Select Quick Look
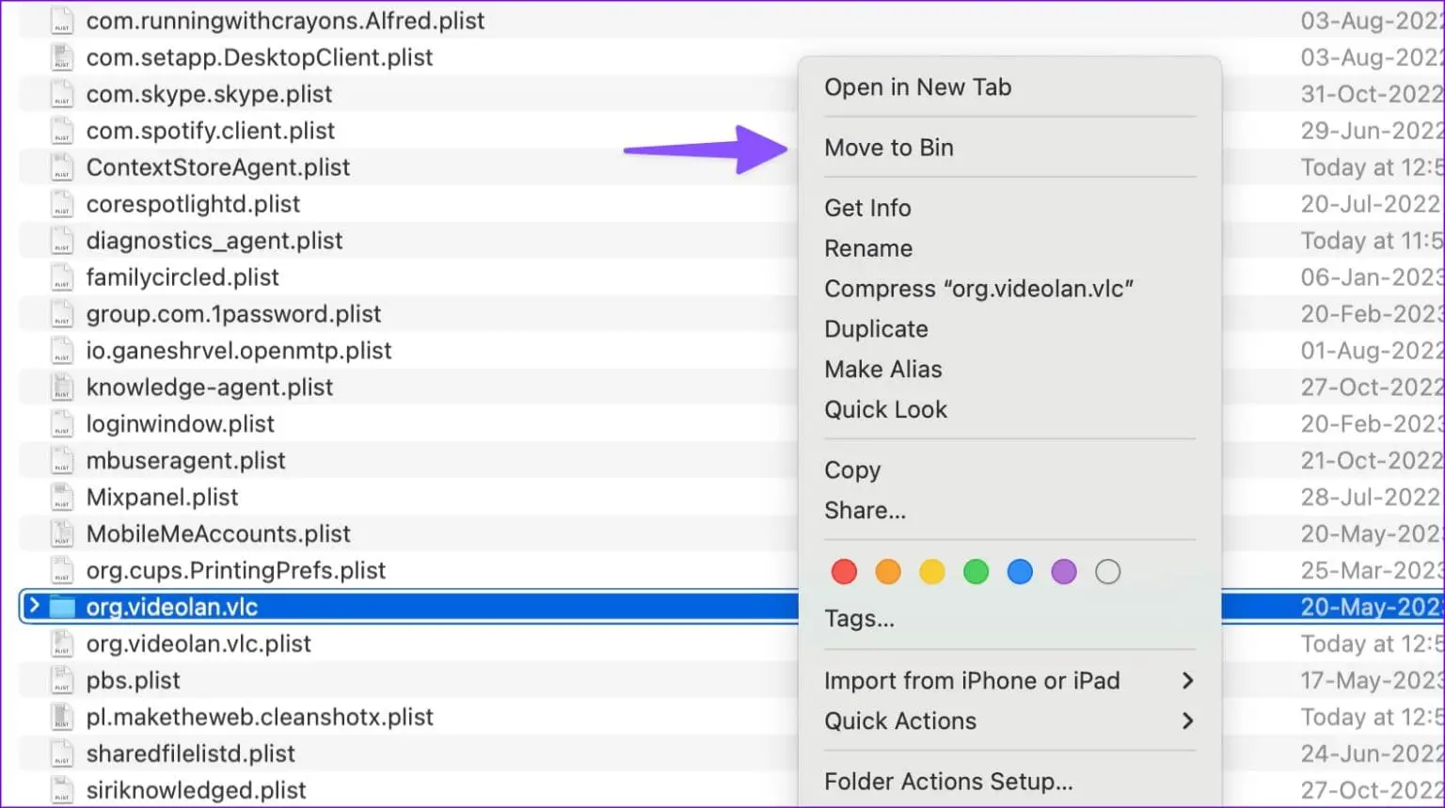 click(x=886, y=410)
